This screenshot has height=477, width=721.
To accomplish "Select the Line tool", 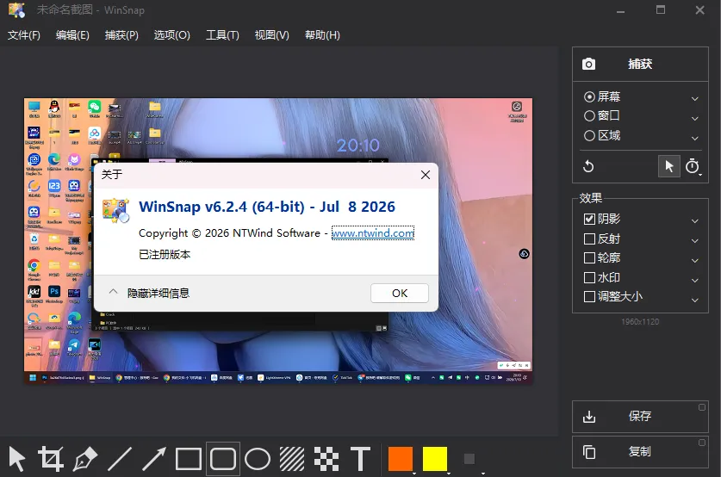I will pyautogui.click(x=120, y=459).
